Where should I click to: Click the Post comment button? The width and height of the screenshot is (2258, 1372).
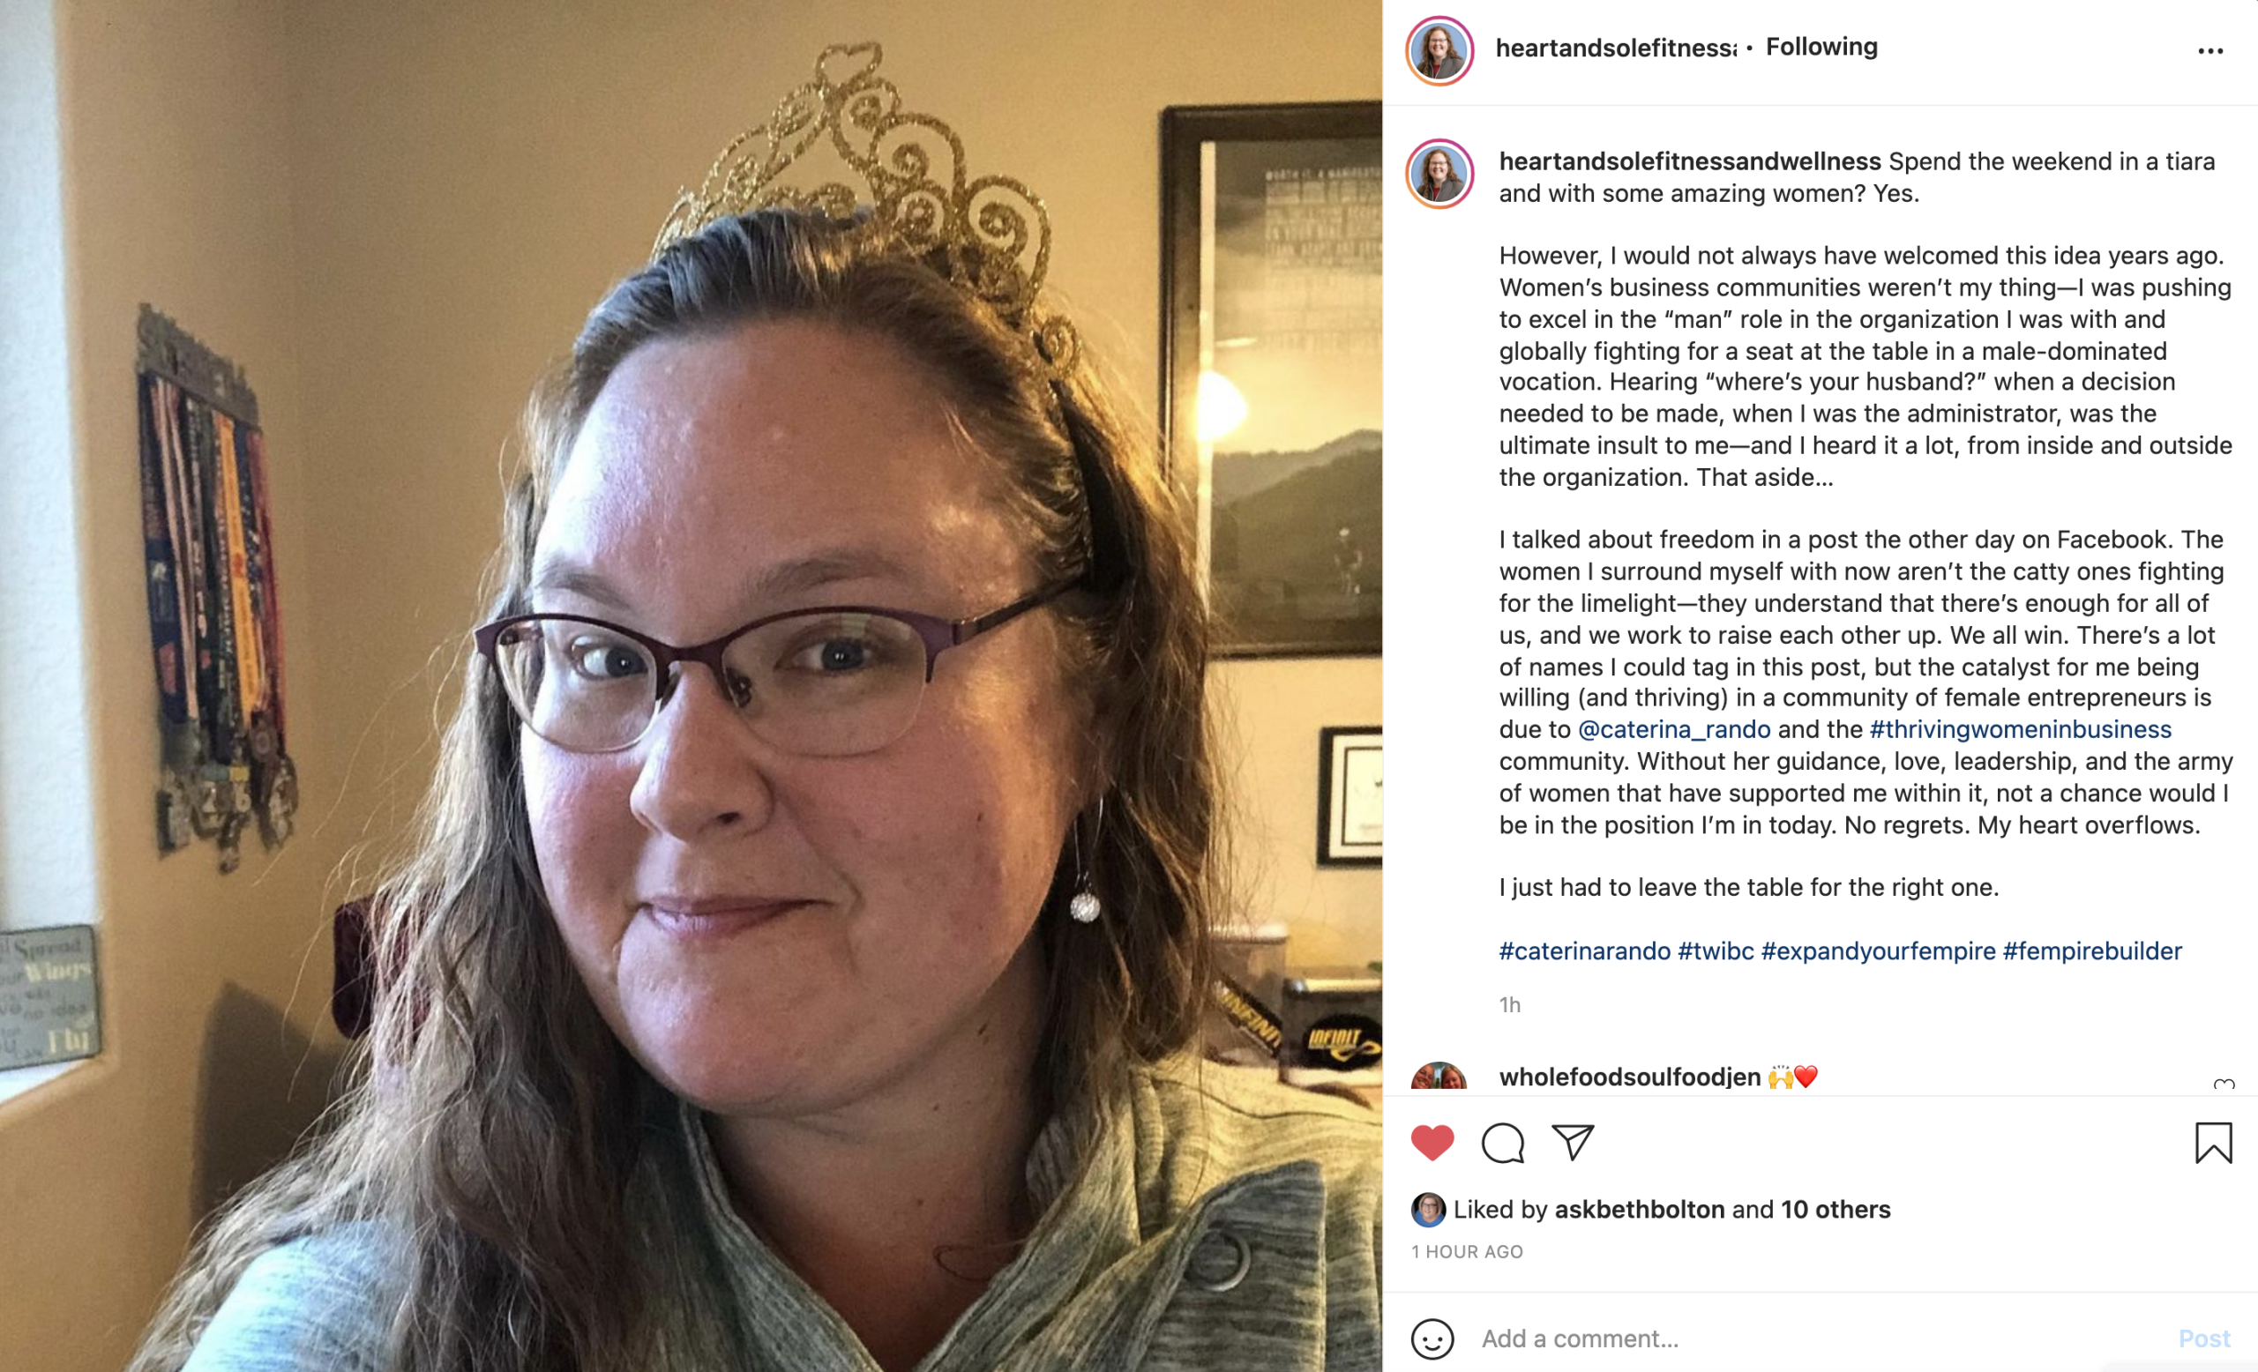(2204, 1339)
